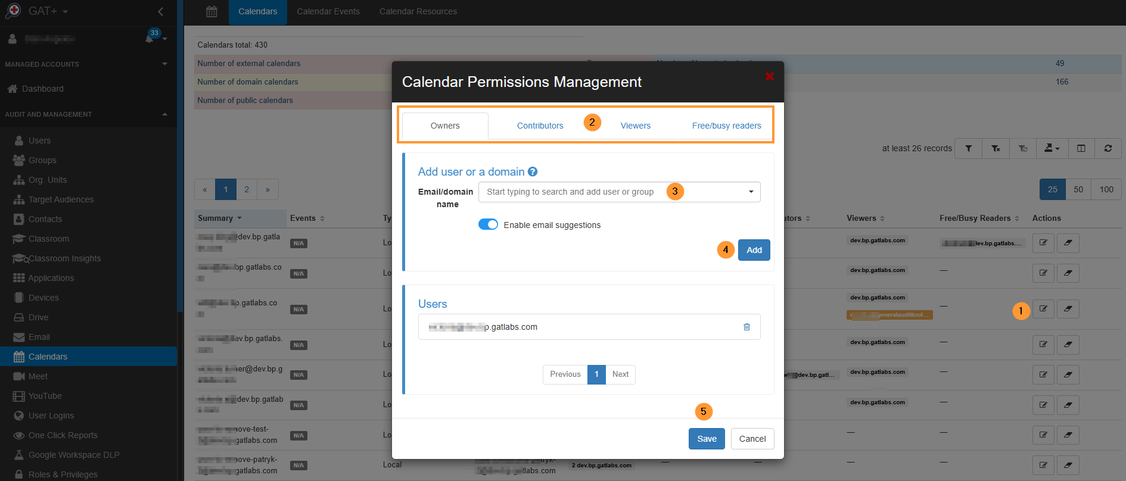Save the permission changes
Viewport: 1126px width, 481px height.
tap(707, 439)
